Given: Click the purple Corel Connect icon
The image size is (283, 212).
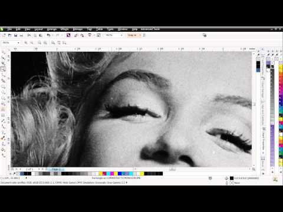Looking at the screenshot, I should tap(68, 35).
